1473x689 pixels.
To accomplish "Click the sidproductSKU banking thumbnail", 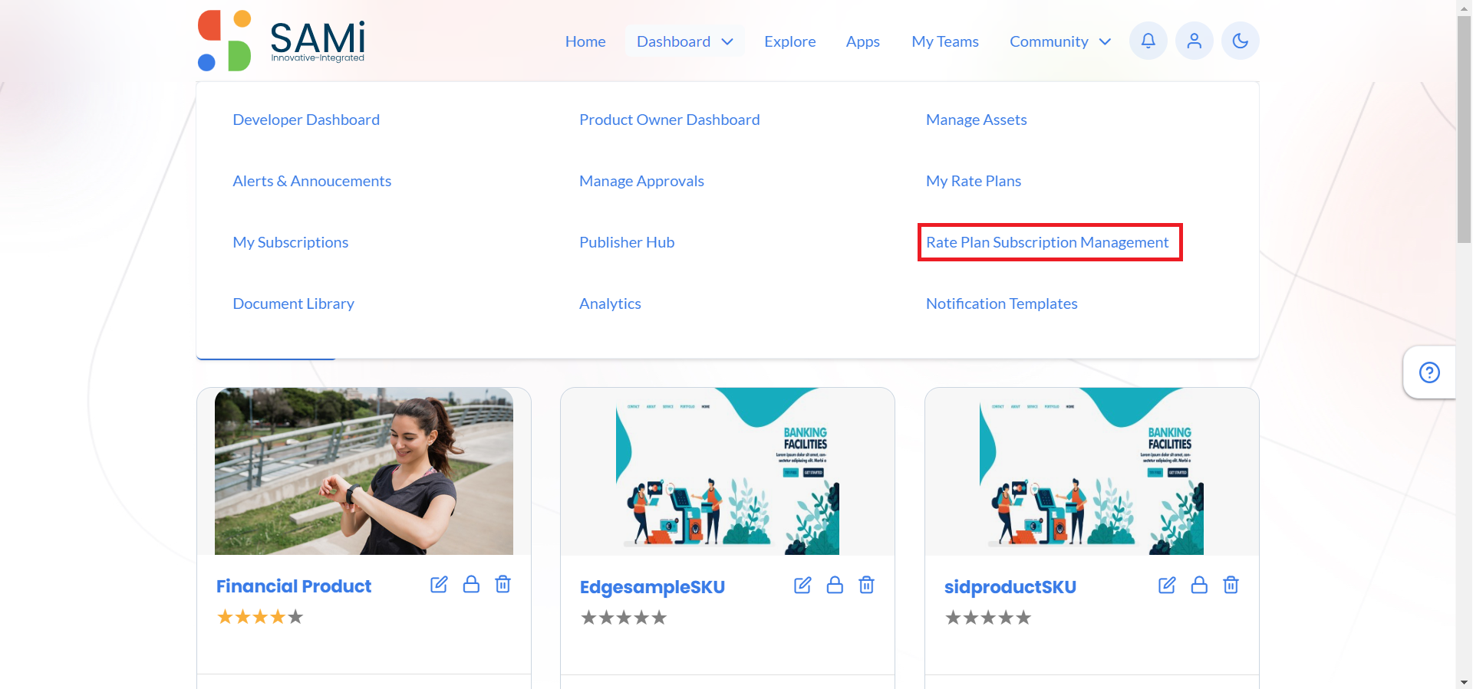I will [1092, 471].
